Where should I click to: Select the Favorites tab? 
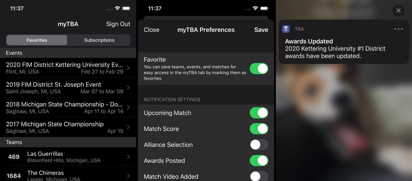[37, 40]
